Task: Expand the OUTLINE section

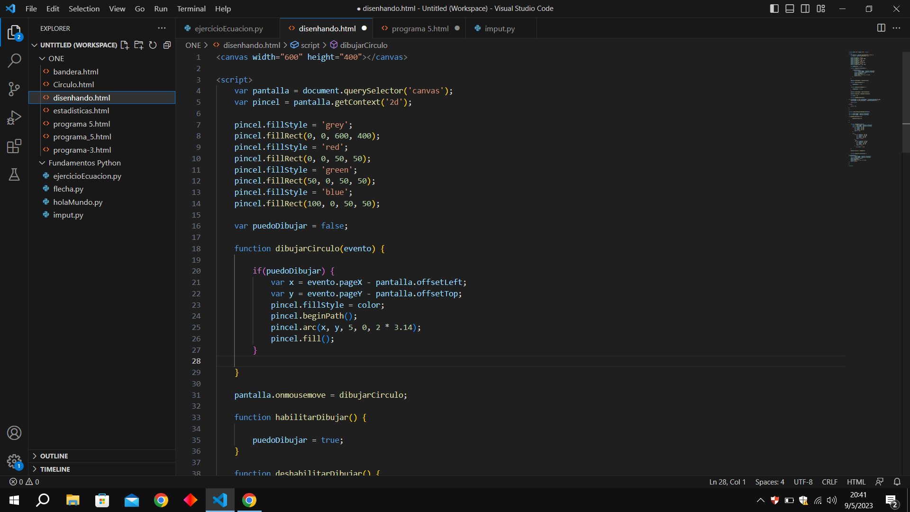Action: [x=54, y=456]
